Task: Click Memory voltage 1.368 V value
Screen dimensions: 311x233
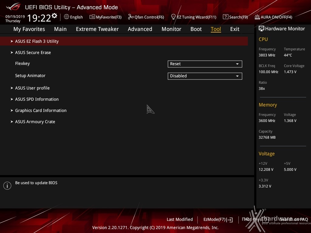Action: 290,121
